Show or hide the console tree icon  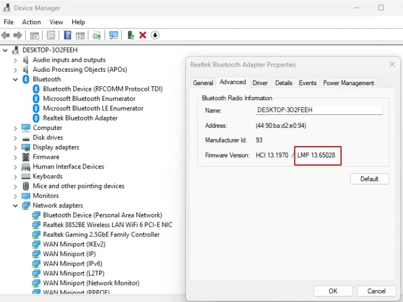[35, 35]
